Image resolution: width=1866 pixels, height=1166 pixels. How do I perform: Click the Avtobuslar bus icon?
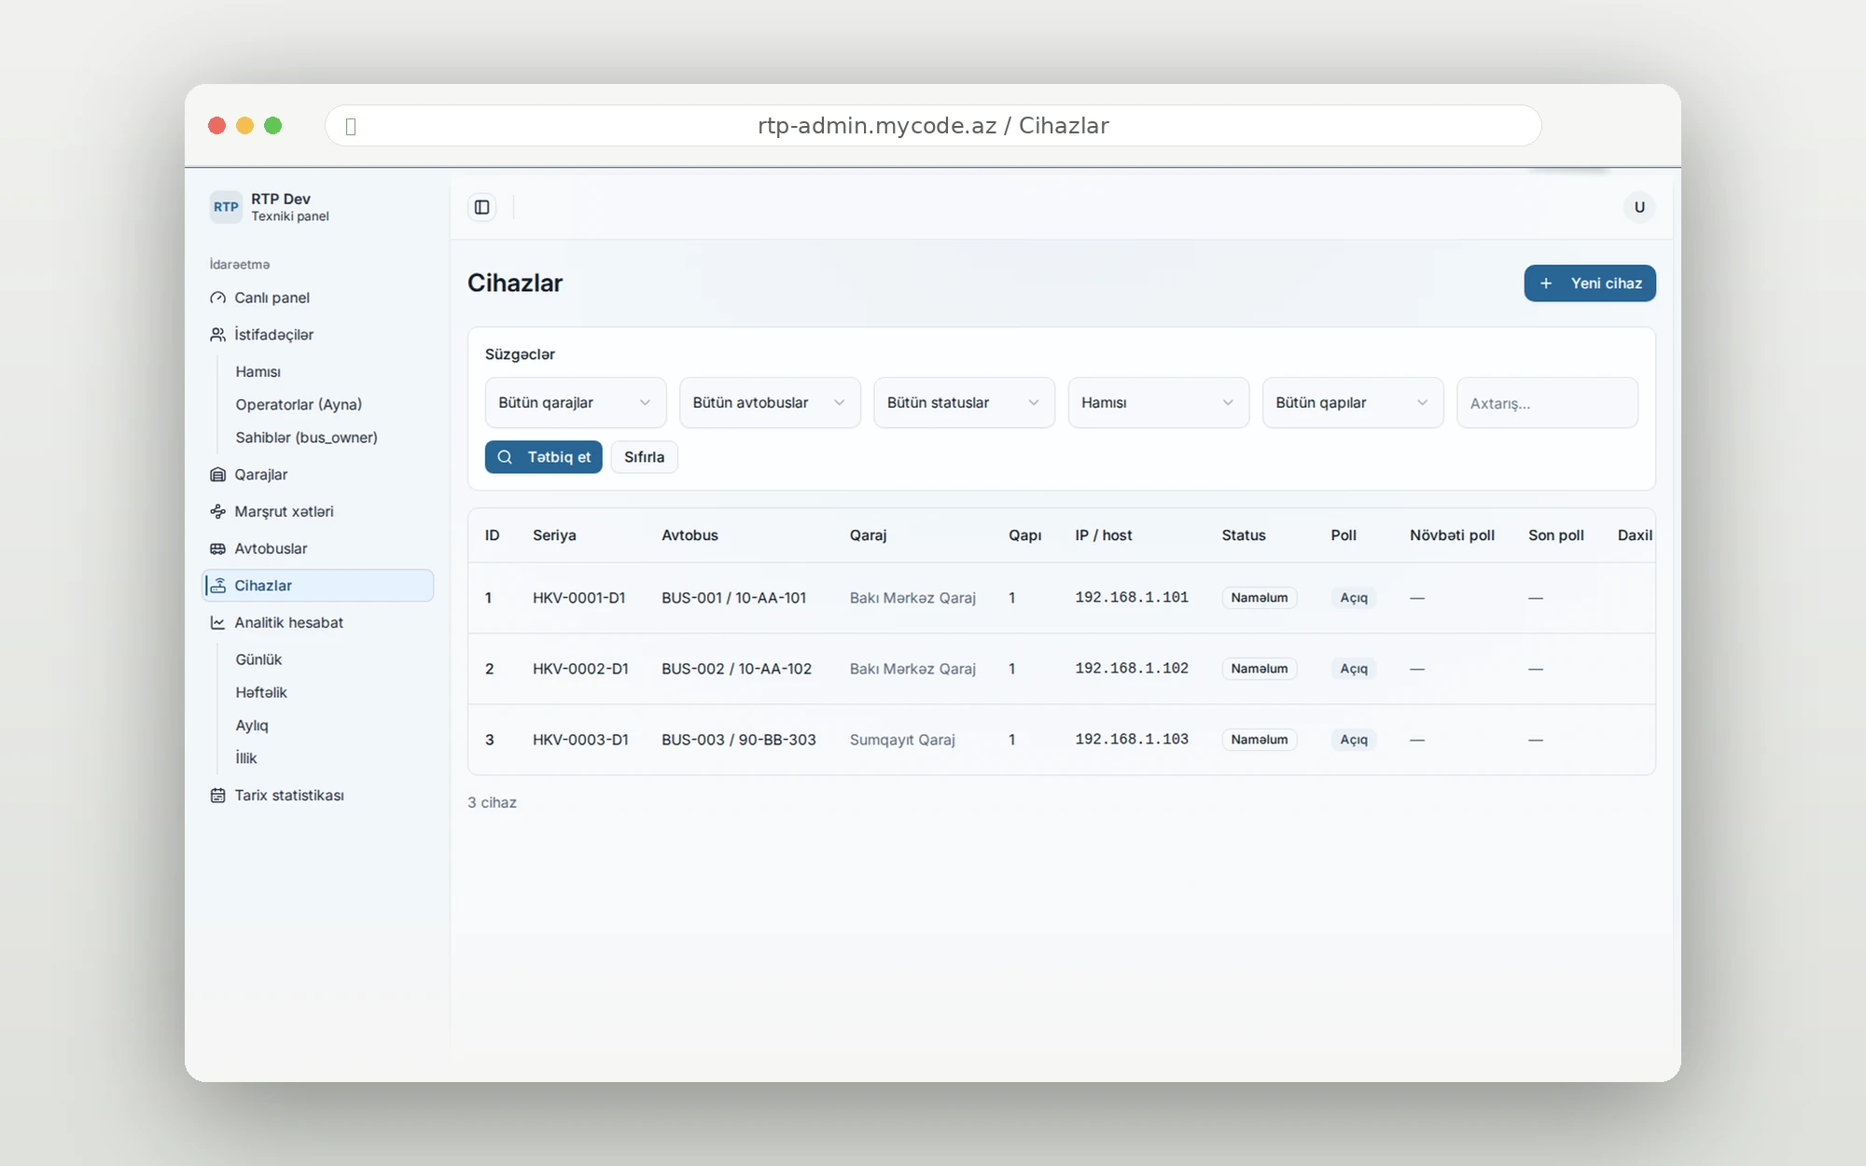click(x=217, y=548)
